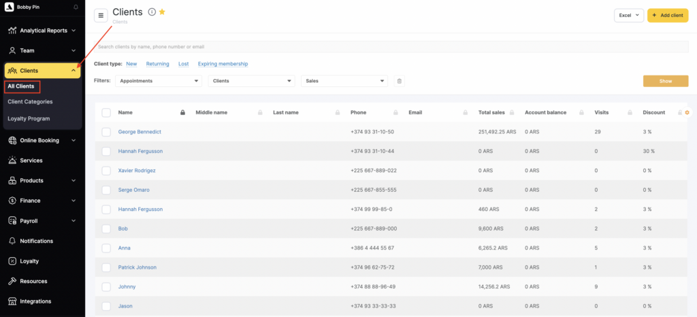Open Services from the sidebar
Screen dimensions: 697x317
coord(31,161)
